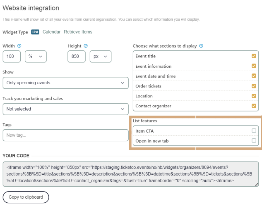Click the New tag input field
Image resolution: width=262 pixels, height=204 pixels.
[x=65, y=135]
